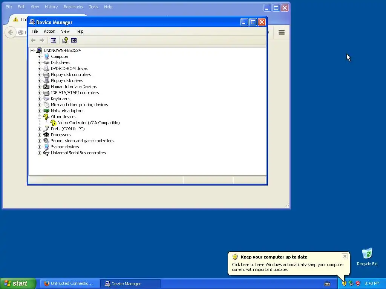The height and width of the screenshot is (289, 386).
Task: Open Device Manager View menu
Action: point(65,31)
